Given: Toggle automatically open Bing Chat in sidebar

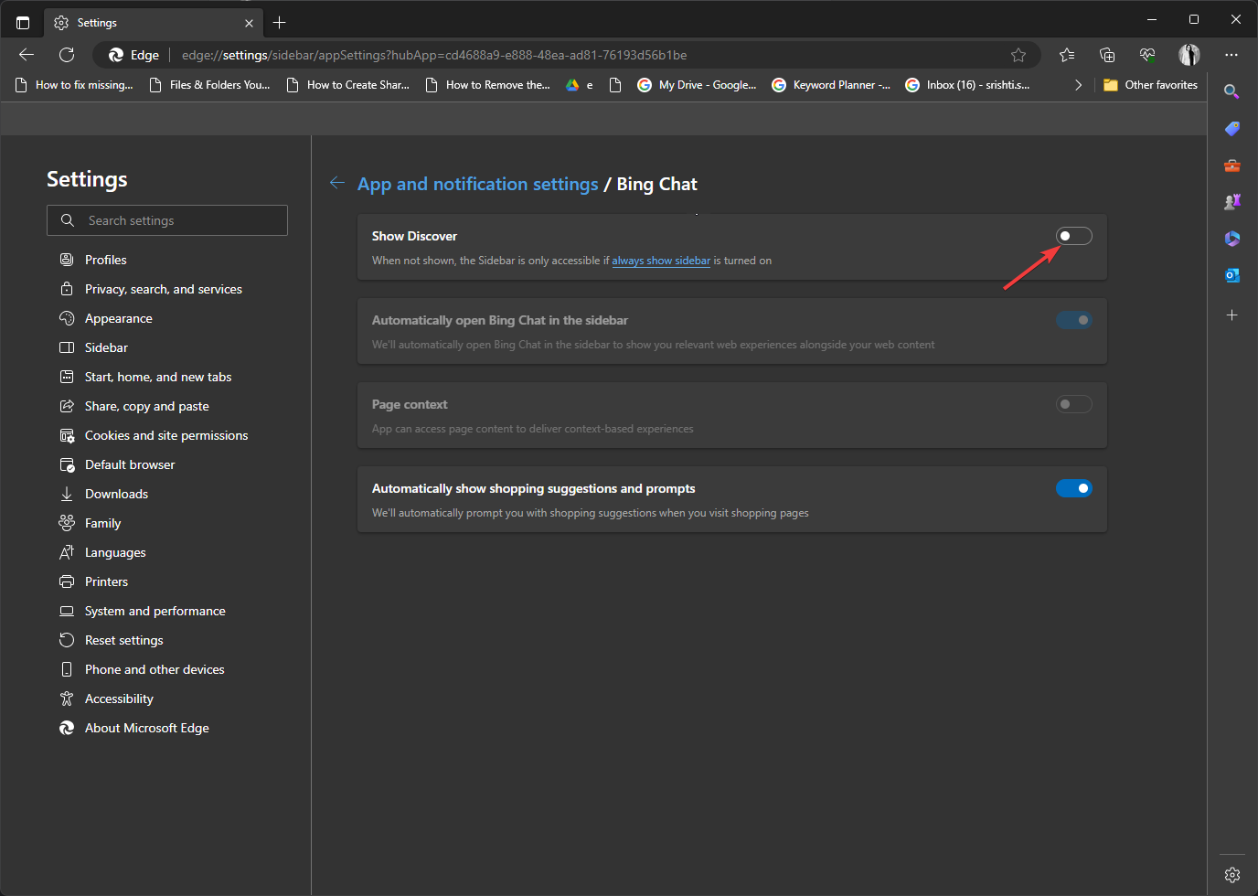Looking at the screenshot, I should point(1074,319).
